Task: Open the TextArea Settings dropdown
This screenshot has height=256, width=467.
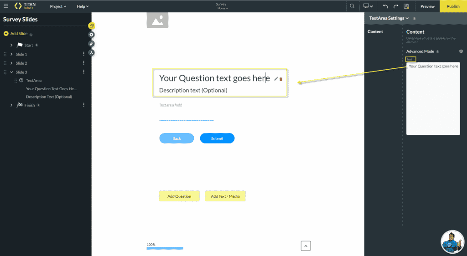Action: pyautogui.click(x=389, y=18)
